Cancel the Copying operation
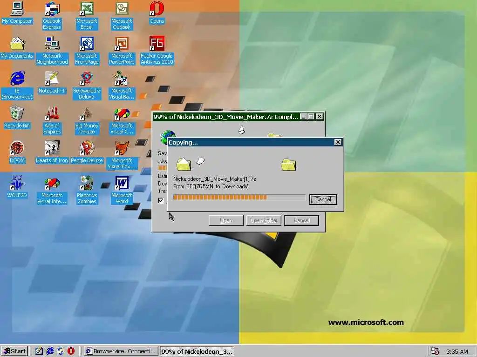 click(x=323, y=199)
